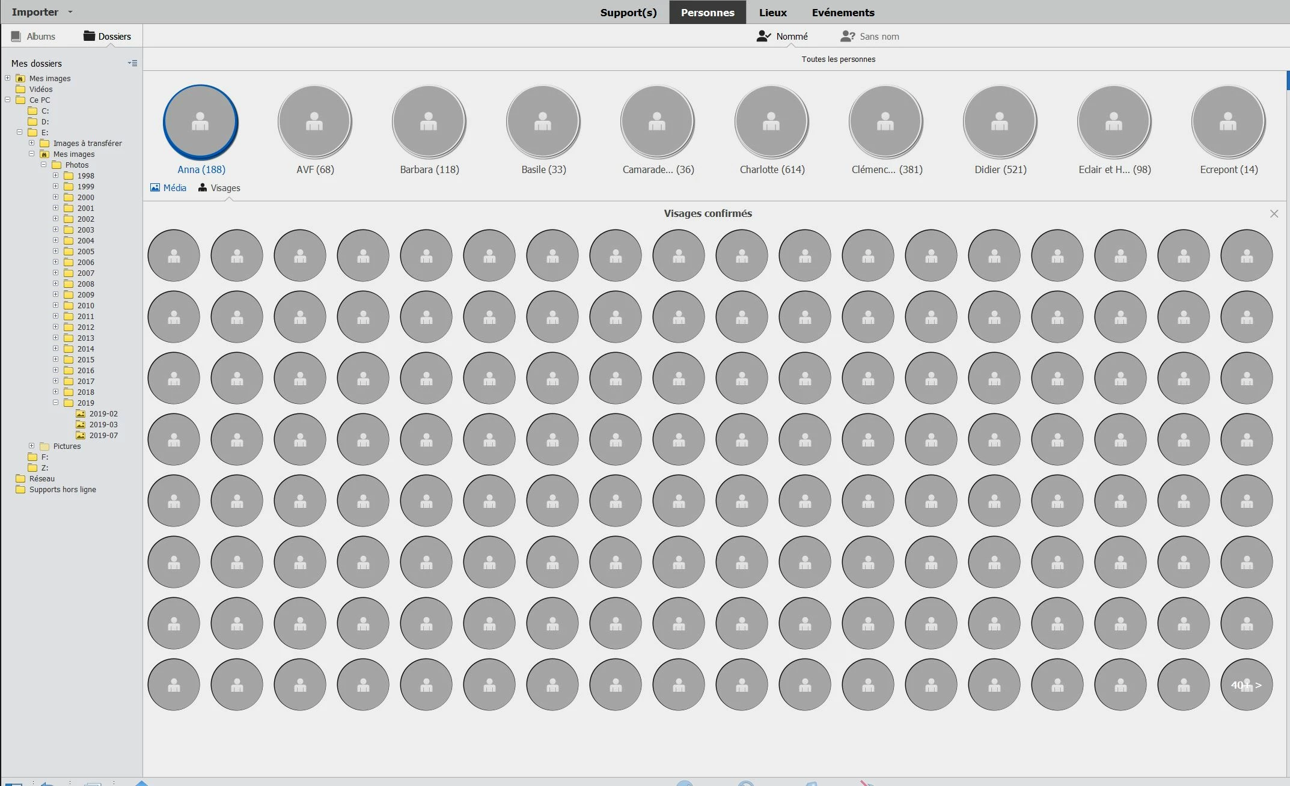This screenshot has height=786, width=1290.
Task: Open the Importer dropdown arrow
Action: point(70,12)
